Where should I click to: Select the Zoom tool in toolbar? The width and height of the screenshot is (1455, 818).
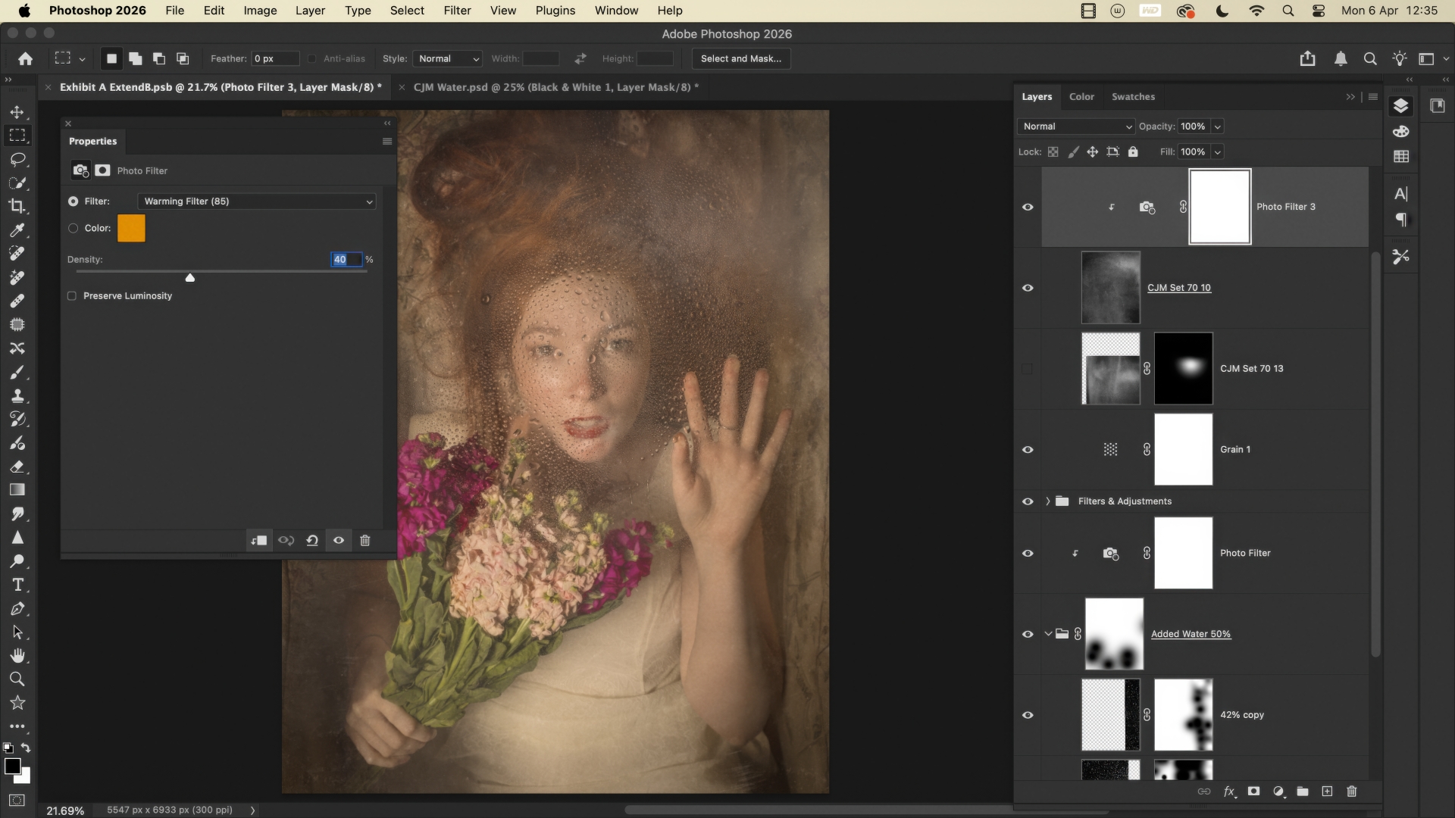coord(17,679)
